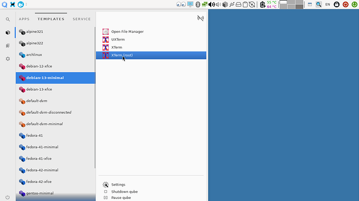
Task: Launch UXTerm from app list
Action: coord(151,39)
